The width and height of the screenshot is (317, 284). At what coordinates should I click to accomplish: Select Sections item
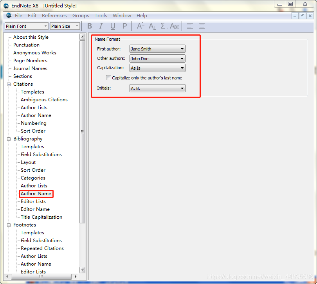point(22,76)
